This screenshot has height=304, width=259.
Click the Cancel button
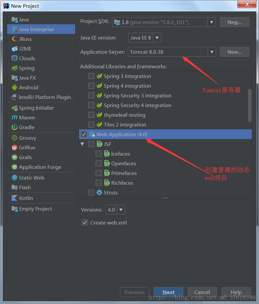tap(202, 292)
